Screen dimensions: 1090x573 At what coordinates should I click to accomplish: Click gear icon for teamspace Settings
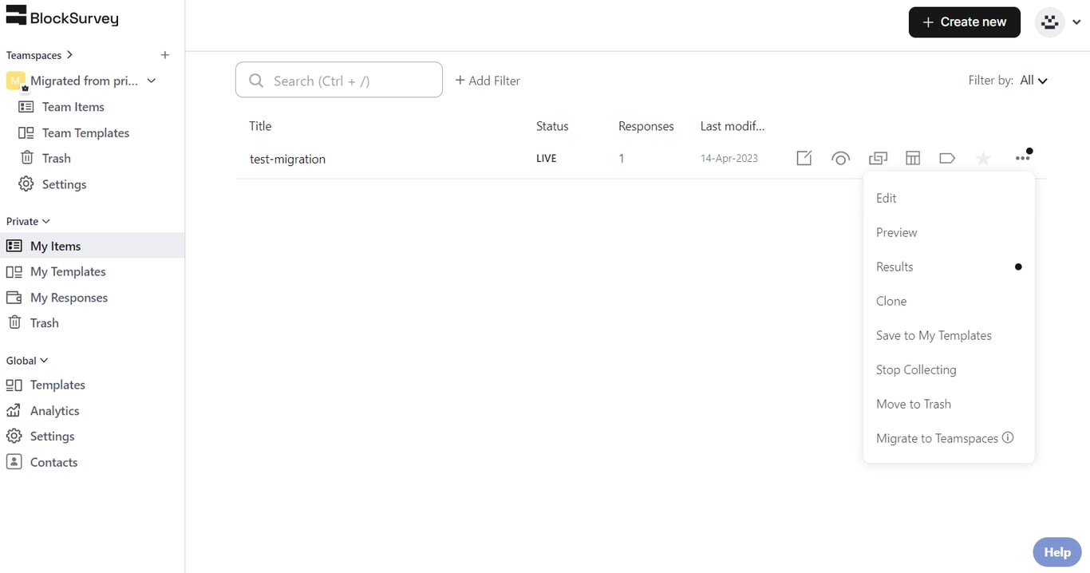coord(26,184)
